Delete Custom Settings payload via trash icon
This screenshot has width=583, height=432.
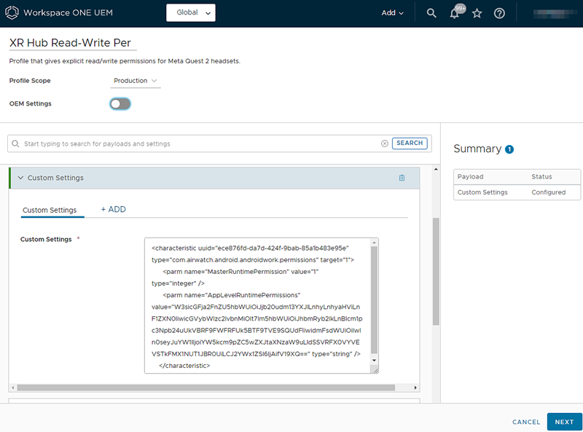[x=402, y=178]
